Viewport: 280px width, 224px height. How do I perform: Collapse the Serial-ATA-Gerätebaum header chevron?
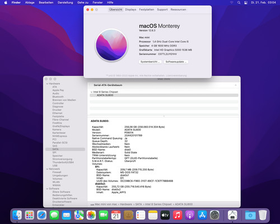[236, 85]
